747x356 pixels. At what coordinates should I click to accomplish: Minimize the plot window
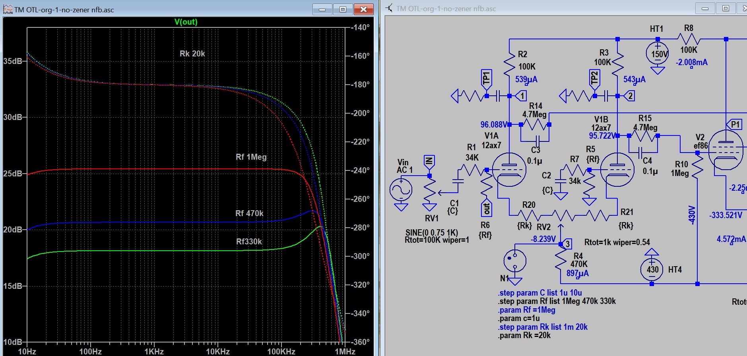322,9
